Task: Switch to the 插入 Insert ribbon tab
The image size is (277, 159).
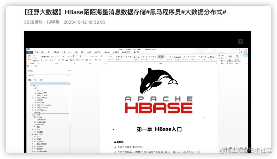Action: coord(42,52)
